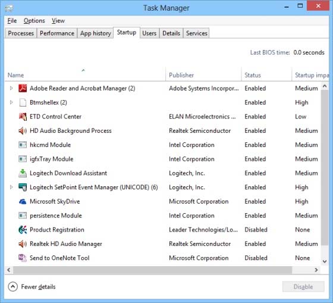This screenshot has width=333, height=303.
Task: Click the HD Audio Background Process speaker icon
Action: [x=23, y=130]
